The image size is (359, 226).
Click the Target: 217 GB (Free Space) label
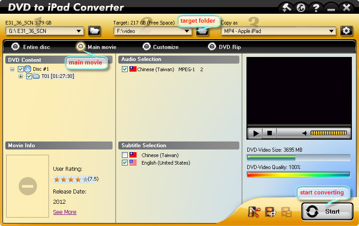144,23
